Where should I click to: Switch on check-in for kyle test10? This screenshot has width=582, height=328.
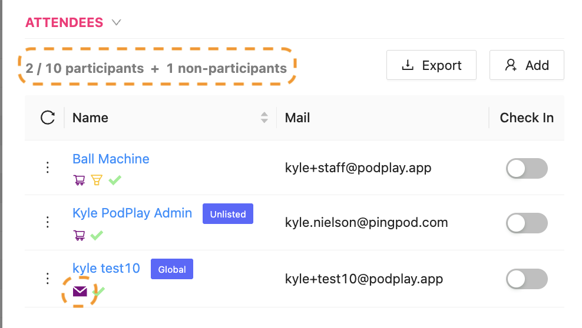pyautogui.click(x=527, y=279)
